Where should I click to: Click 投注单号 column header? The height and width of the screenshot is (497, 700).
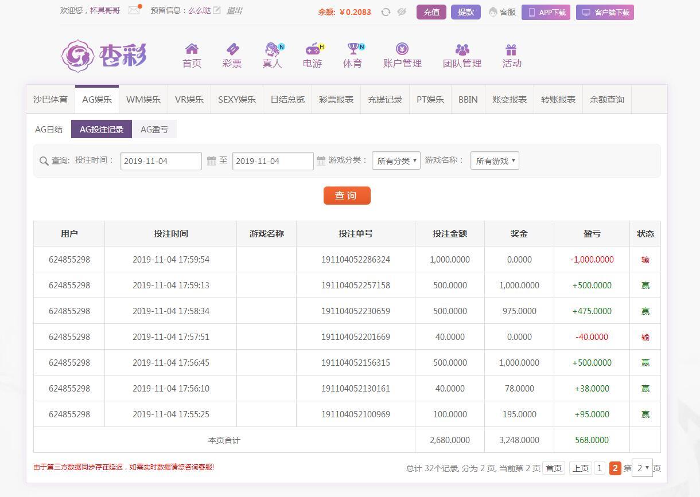click(x=356, y=234)
